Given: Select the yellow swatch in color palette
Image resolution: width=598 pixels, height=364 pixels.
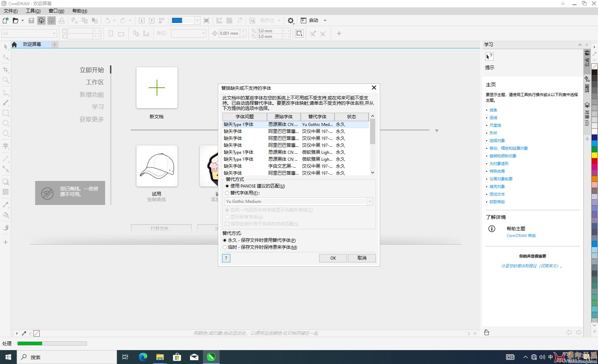Looking at the screenshot, I should tap(595, 155).
